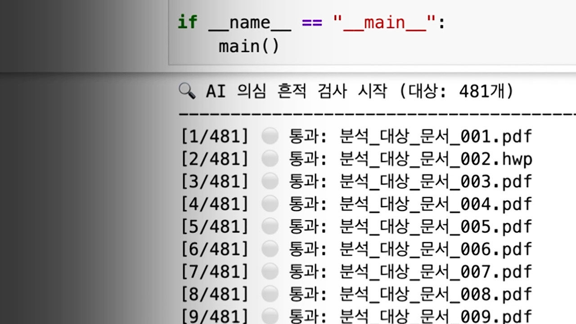Click the "if" keyword in the code cell
The width and height of the screenshot is (576, 324).
pyautogui.click(x=187, y=22)
